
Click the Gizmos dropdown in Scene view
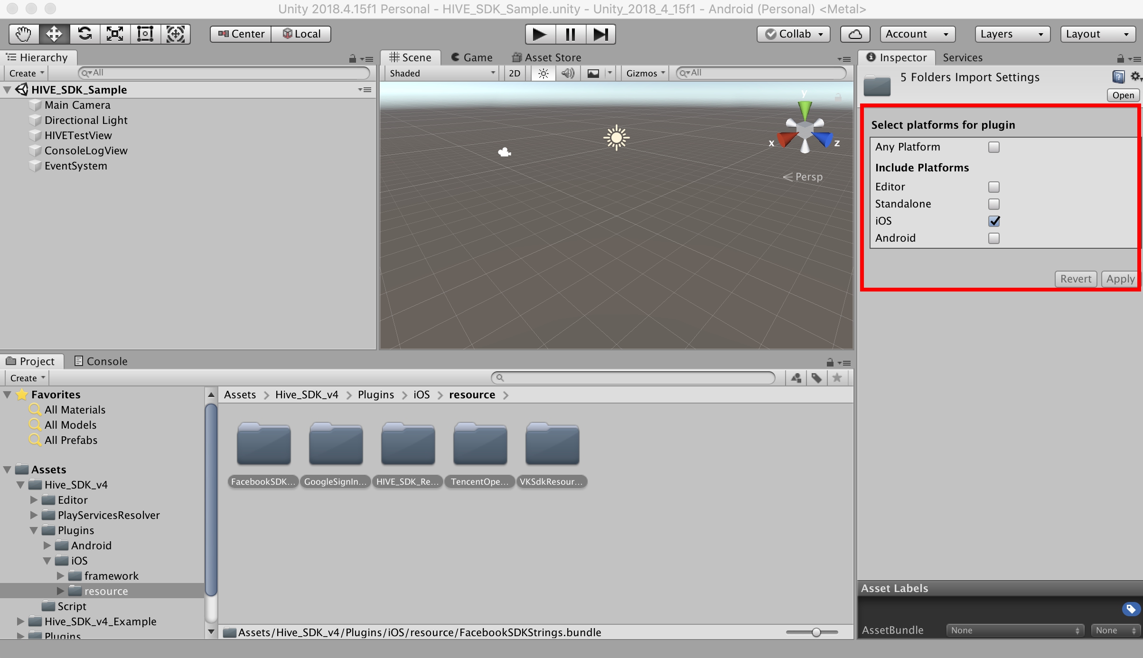pos(644,72)
